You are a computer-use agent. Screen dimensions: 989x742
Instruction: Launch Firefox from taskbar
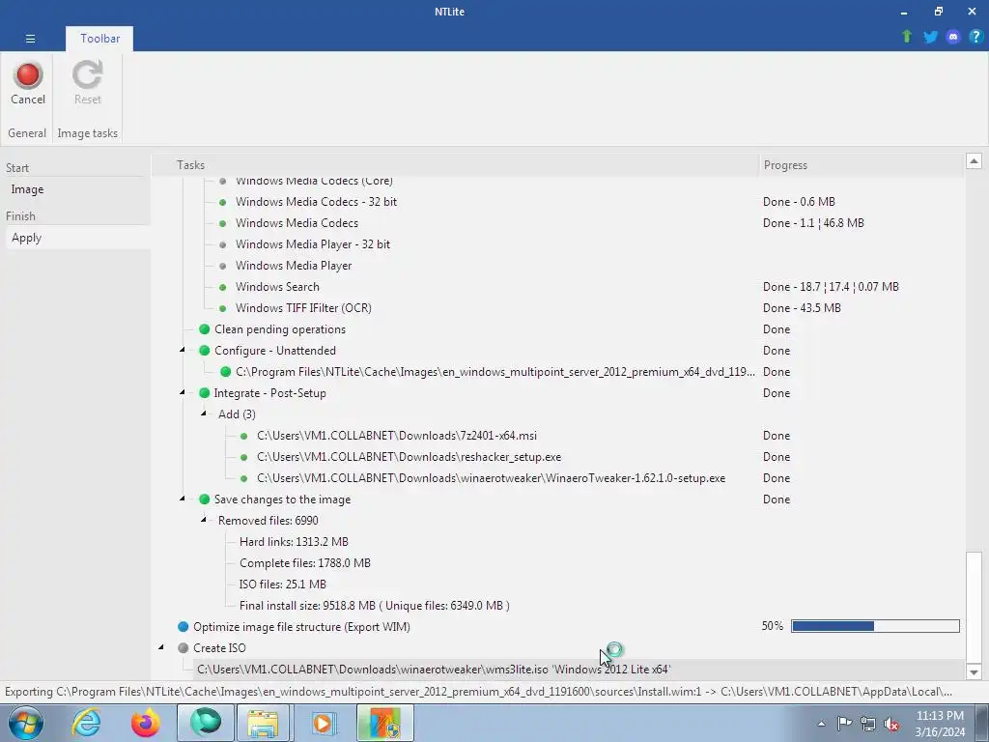click(x=145, y=723)
